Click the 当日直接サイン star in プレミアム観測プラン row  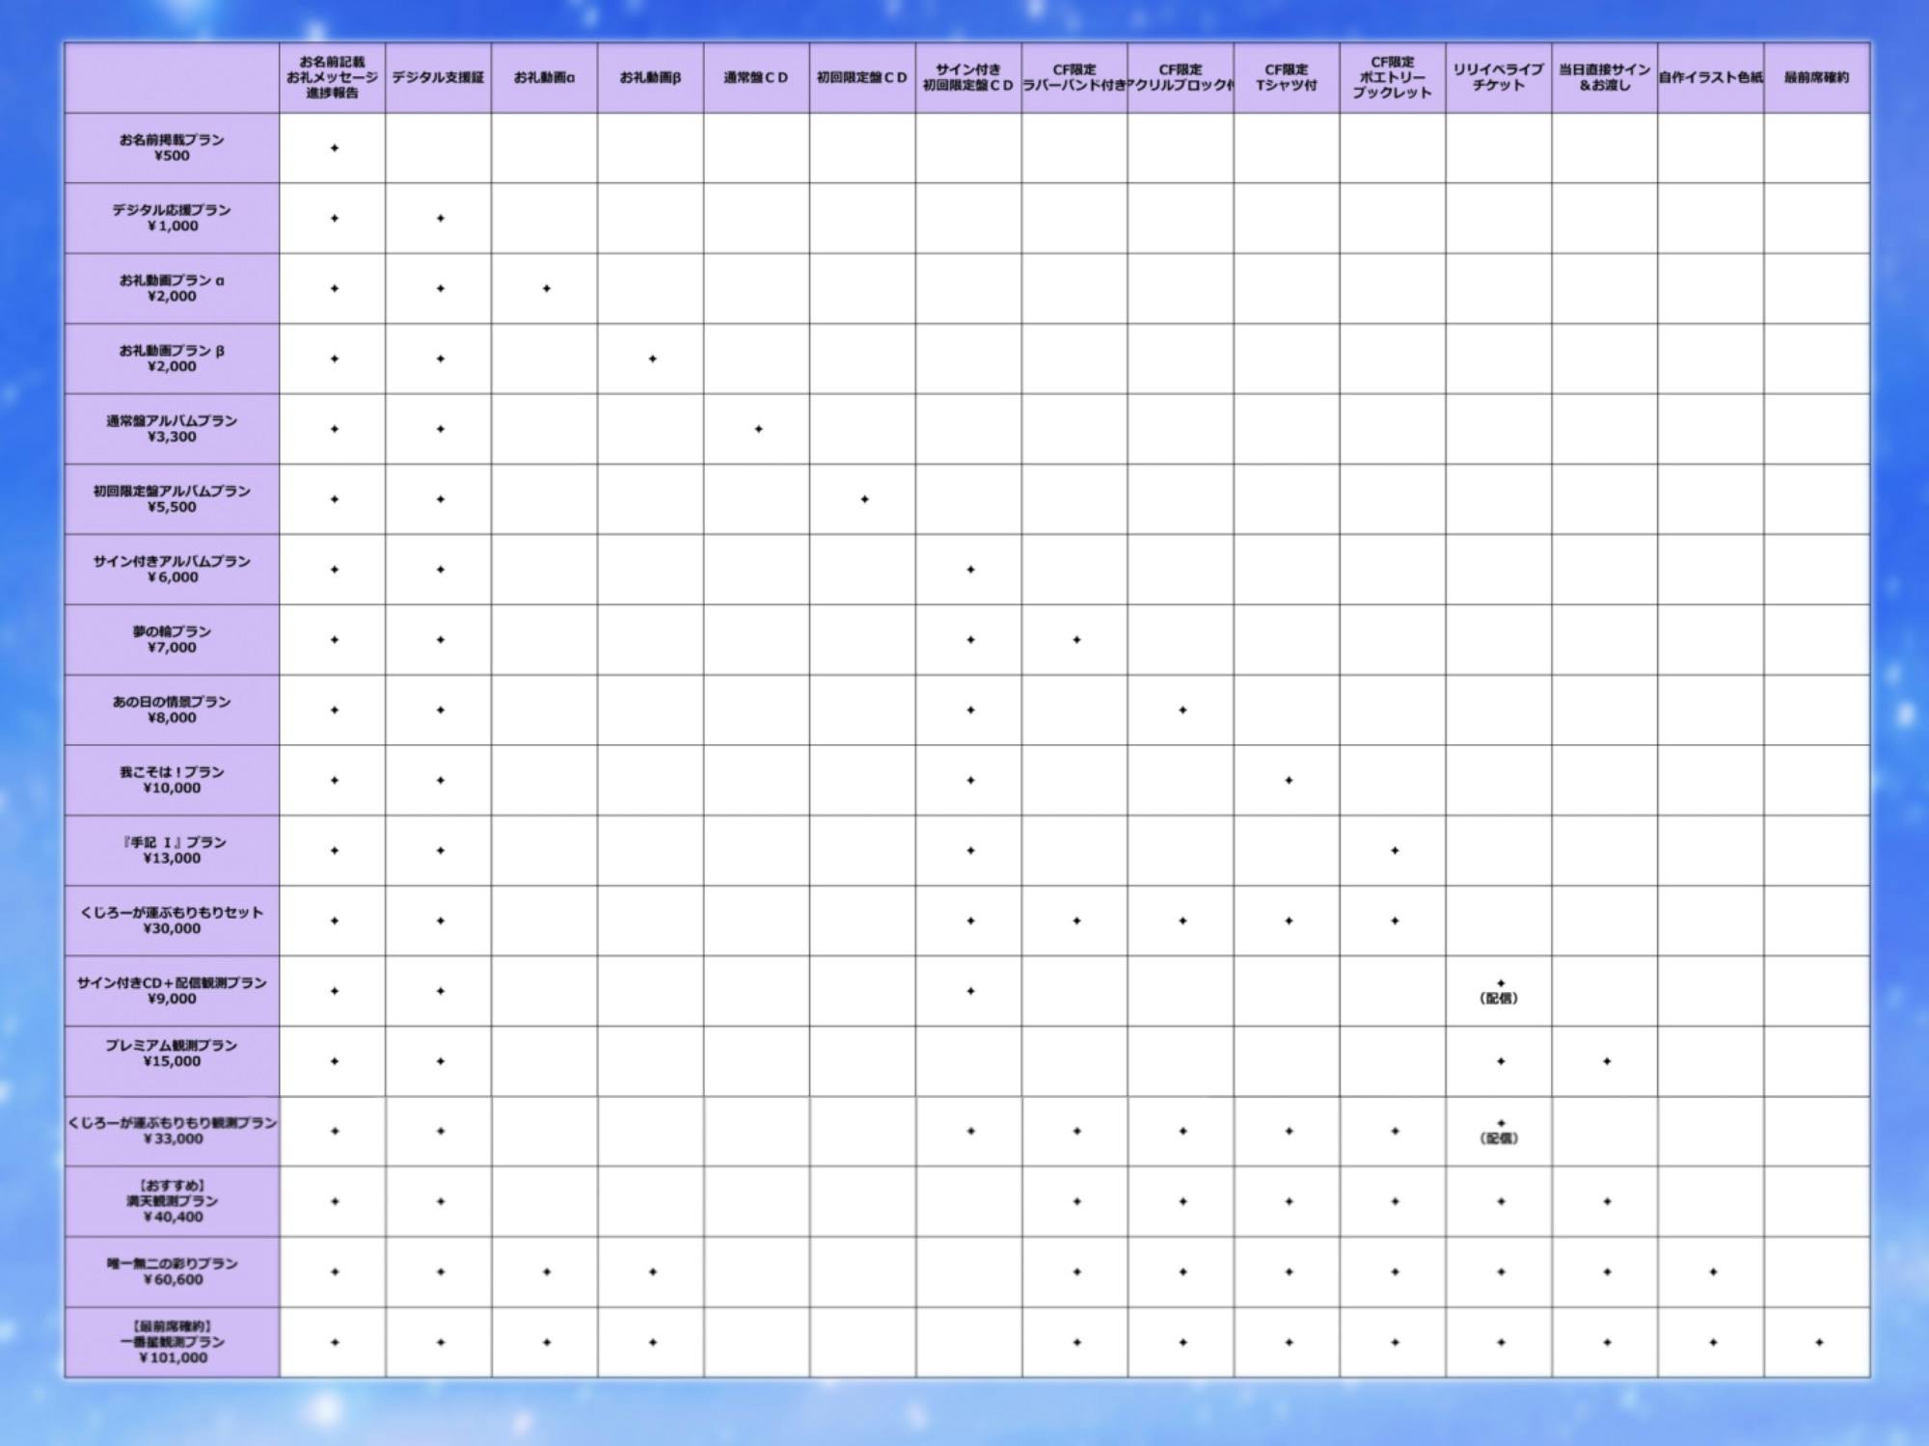[x=1607, y=1061]
